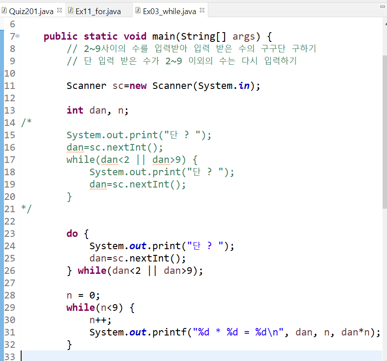Click the 'n++;' statement

pos(100,320)
